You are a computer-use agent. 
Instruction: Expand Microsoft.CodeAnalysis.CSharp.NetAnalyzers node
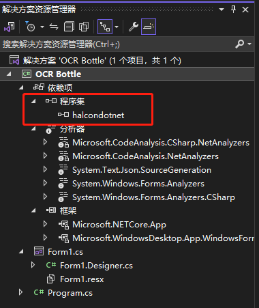point(45,142)
